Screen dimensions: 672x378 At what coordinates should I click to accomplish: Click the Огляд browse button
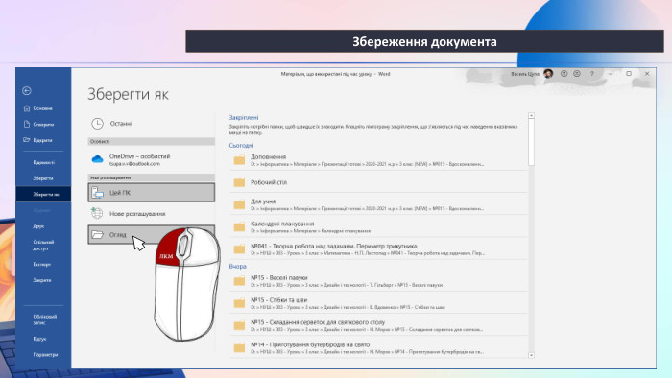tap(152, 235)
